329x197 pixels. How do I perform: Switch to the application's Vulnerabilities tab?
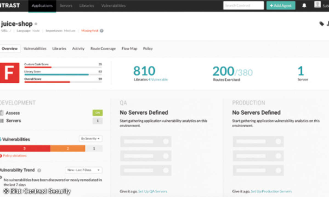point(35,49)
